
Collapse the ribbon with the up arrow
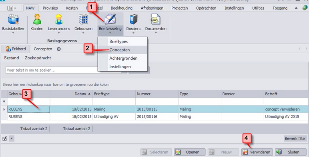(296, 8)
